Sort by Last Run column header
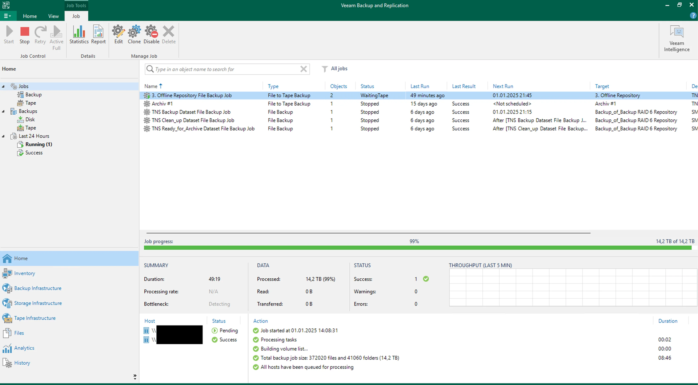The width and height of the screenshot is (698, 385). (x=420, y=86)
